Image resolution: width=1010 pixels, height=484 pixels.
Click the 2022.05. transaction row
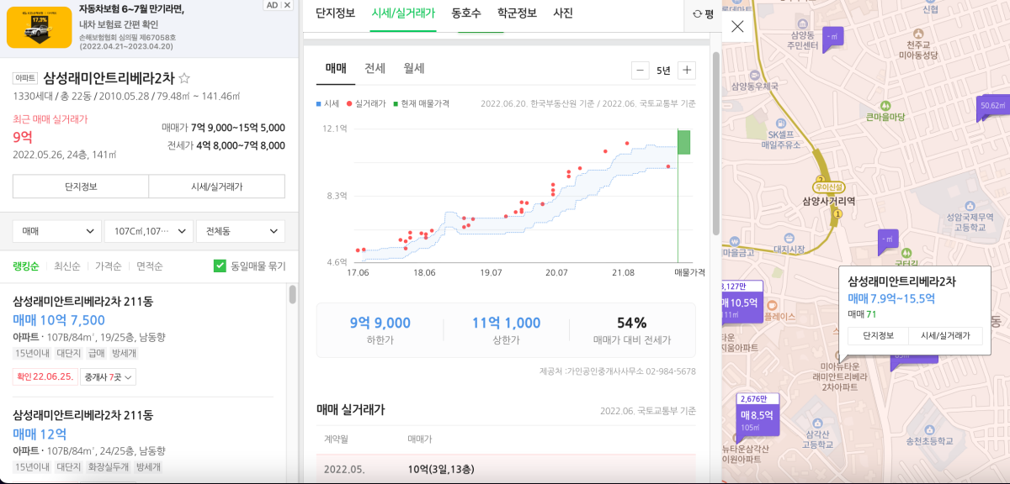506,469
